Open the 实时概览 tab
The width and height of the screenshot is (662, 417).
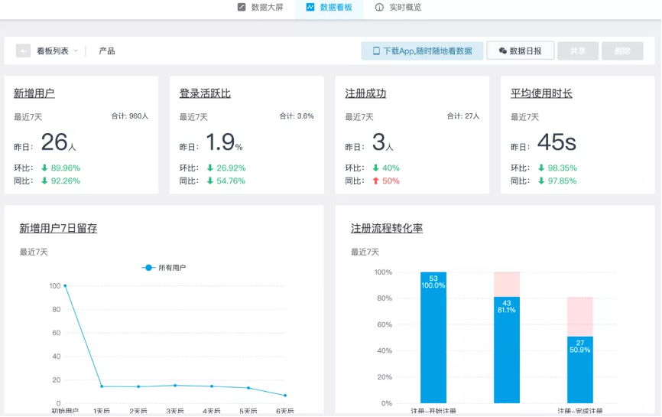pyautogui.click(x=398, y=7)
